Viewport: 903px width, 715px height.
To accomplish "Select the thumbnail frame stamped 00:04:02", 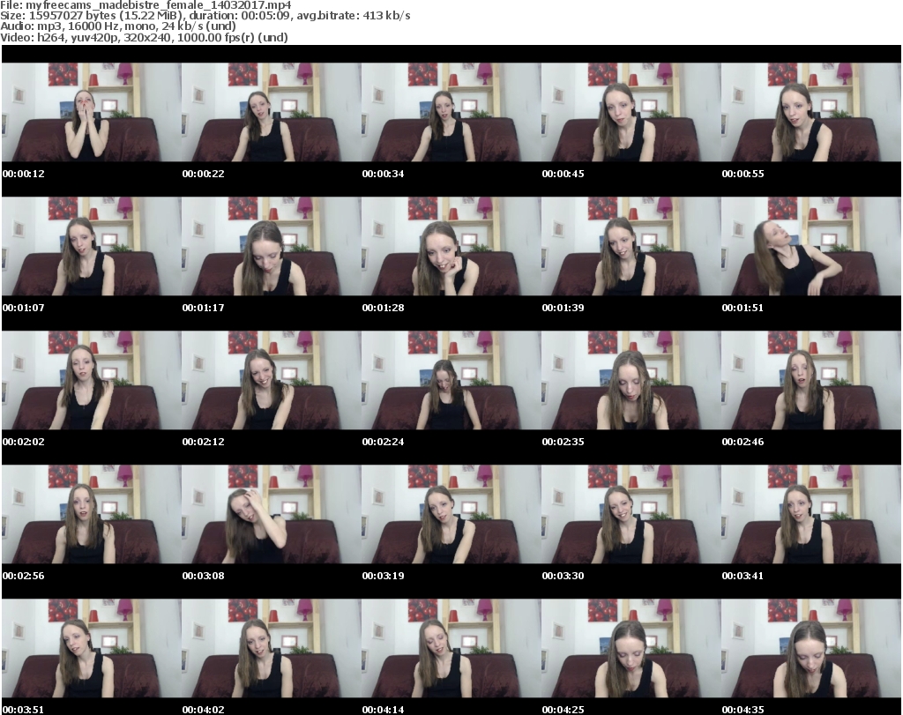I will pos(272,649).
